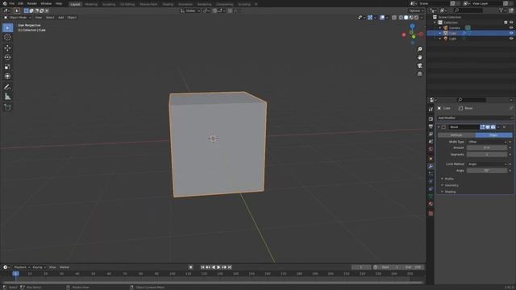Open the World properties tab
This screenshot has width=516, height=290.
431,149
